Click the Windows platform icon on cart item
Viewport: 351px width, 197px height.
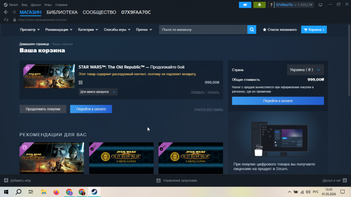(x=80, y=82)
